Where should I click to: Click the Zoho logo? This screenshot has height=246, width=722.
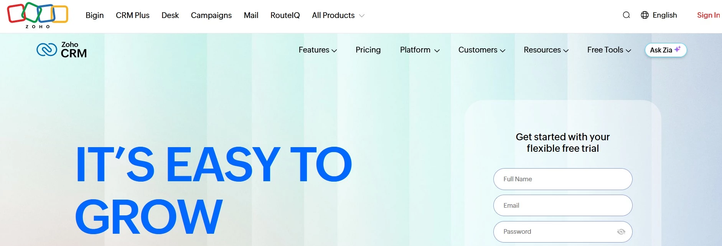[38, 15]
